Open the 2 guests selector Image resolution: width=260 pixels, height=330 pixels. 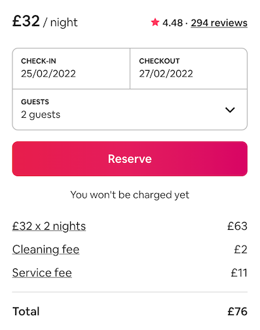click(130, 109)
